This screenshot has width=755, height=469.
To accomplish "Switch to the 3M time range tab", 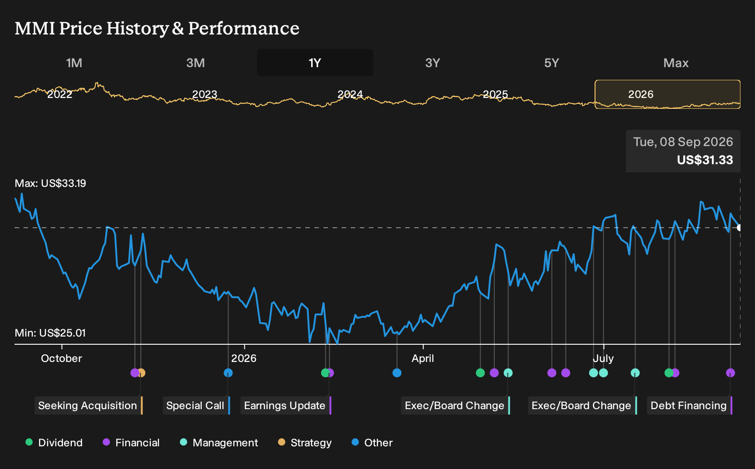I will click(x=195, y=63).
